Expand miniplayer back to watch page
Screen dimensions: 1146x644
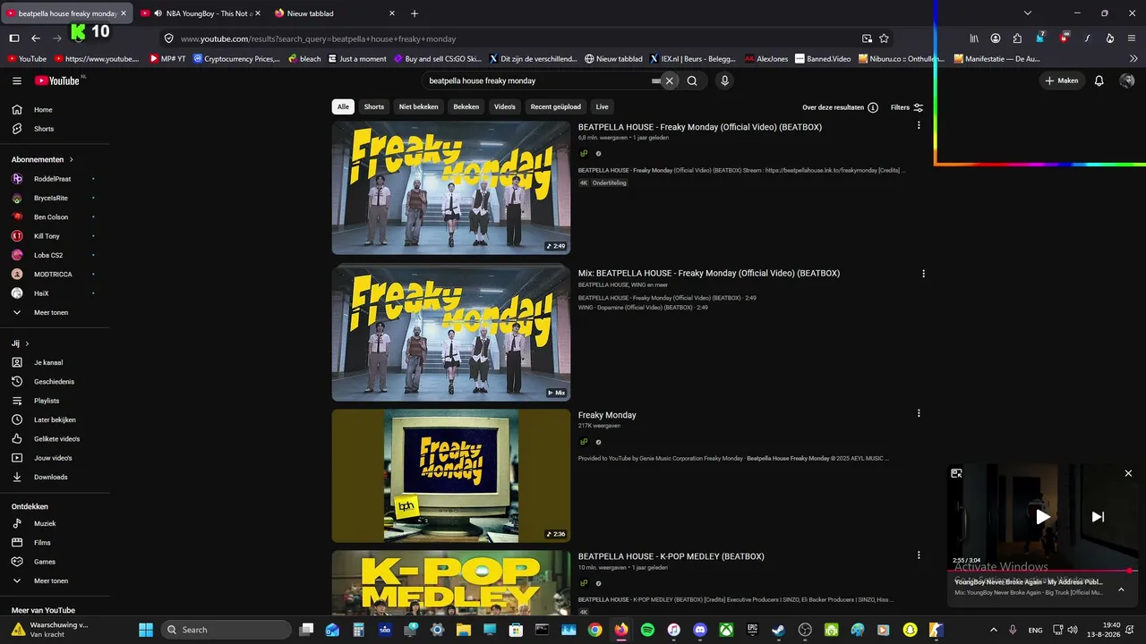pos(956,473)
